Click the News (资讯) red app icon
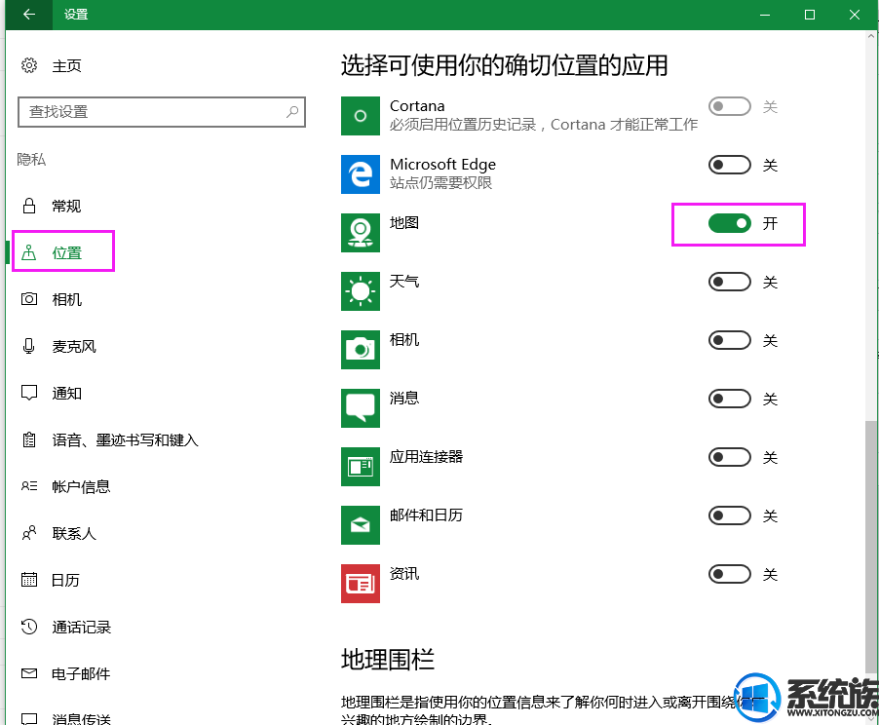 [361, 583]
